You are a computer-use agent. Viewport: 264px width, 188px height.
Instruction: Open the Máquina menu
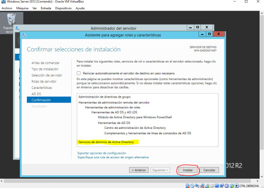point(22,8)
